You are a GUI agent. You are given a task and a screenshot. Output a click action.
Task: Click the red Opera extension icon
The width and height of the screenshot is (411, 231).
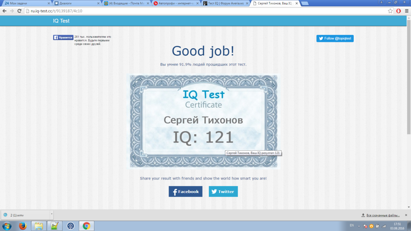pyautogui.click(x=398, y=11)
